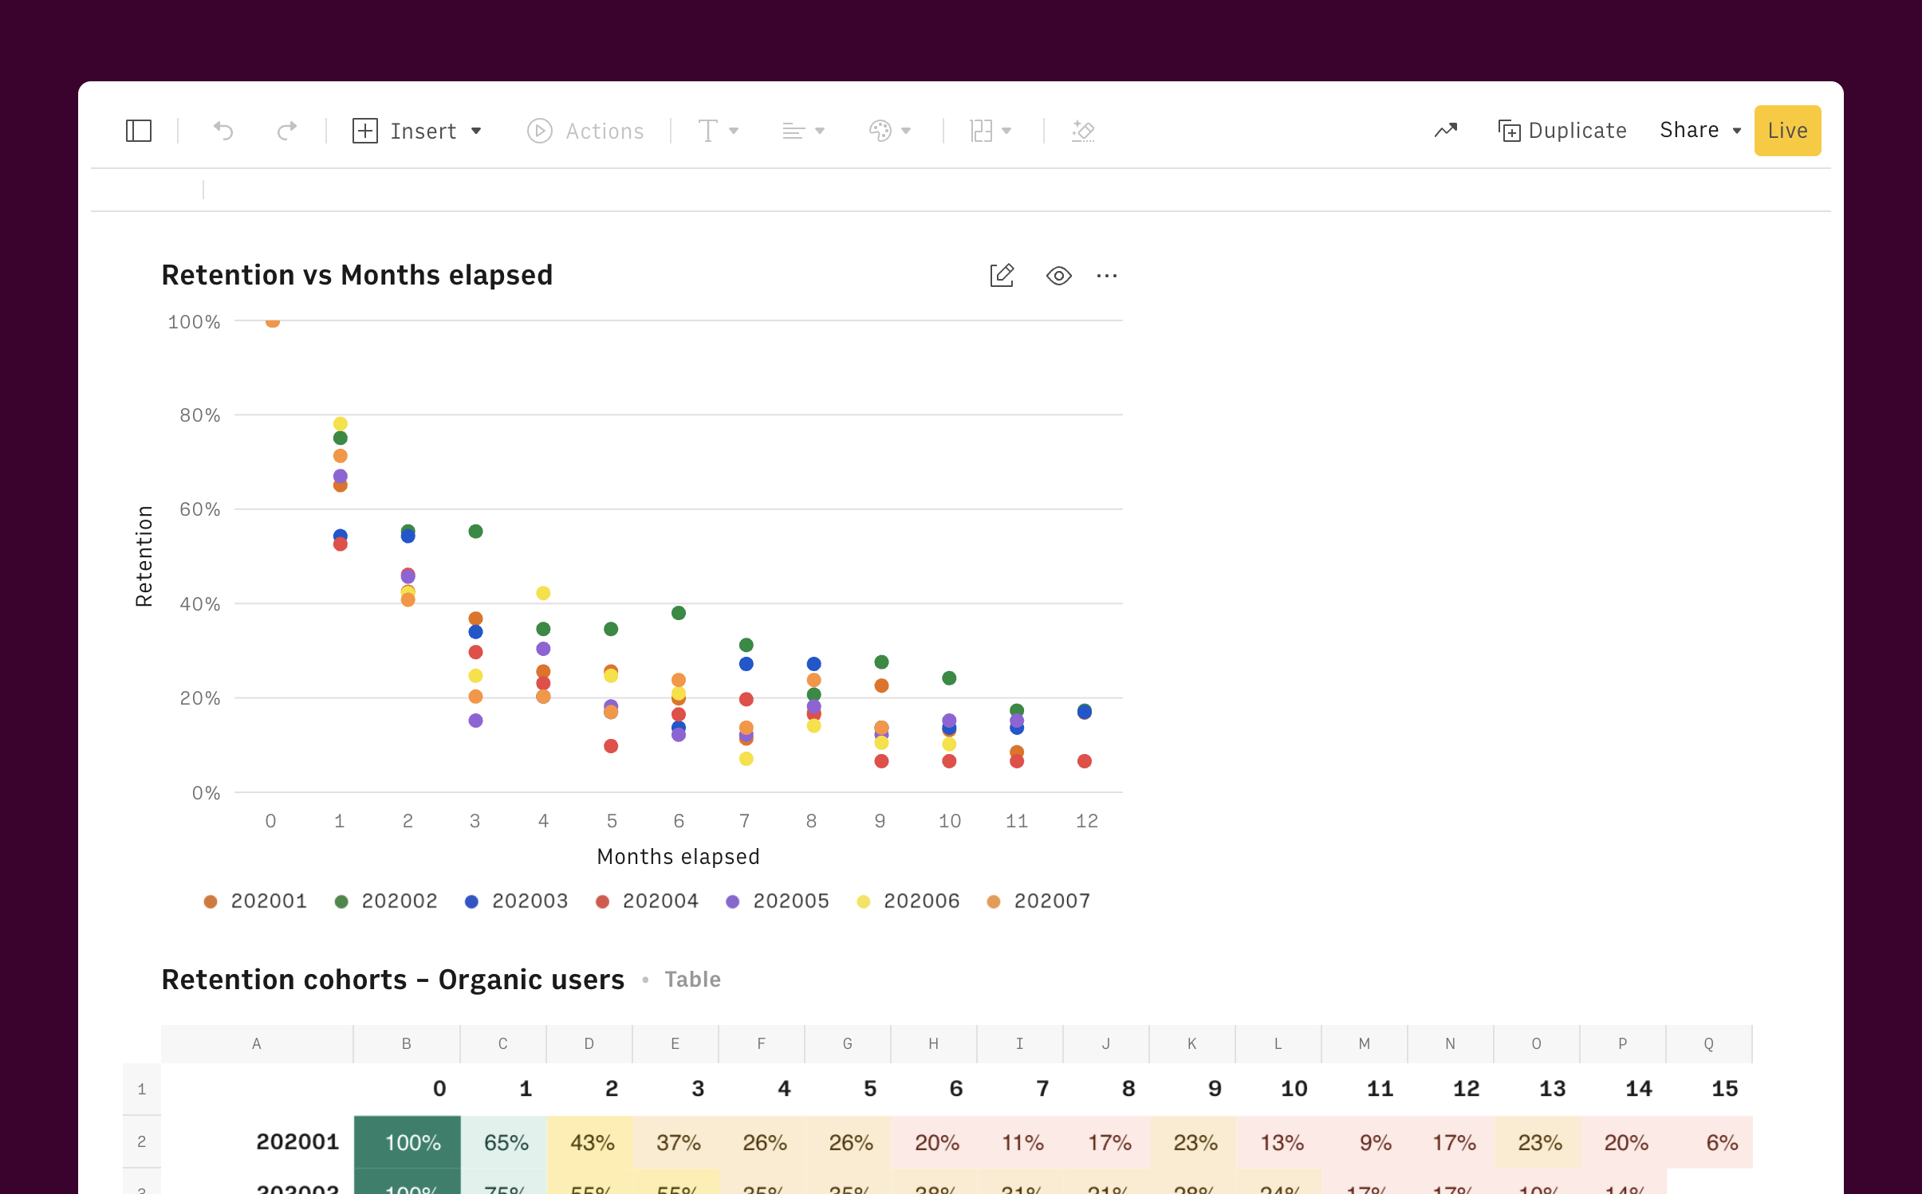Open the chart's three-dot more menu
1922x1194 pixels.
(x=1106, y=276)
